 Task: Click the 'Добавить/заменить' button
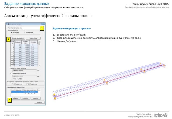18,38
